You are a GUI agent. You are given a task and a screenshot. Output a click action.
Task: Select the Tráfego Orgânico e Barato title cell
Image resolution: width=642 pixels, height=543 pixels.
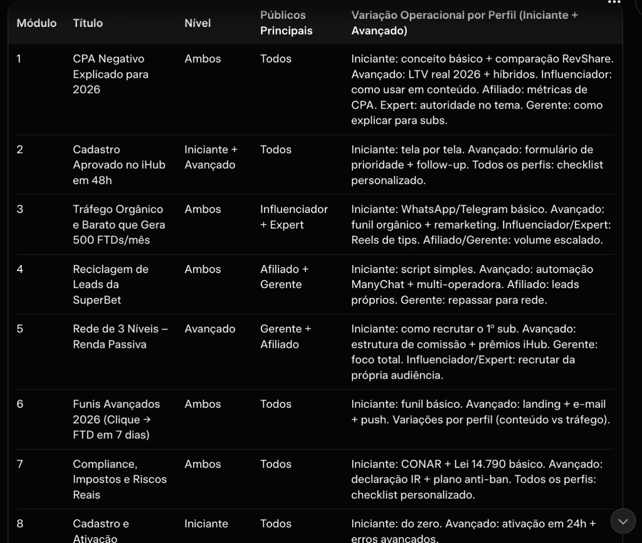coord(117,224)
